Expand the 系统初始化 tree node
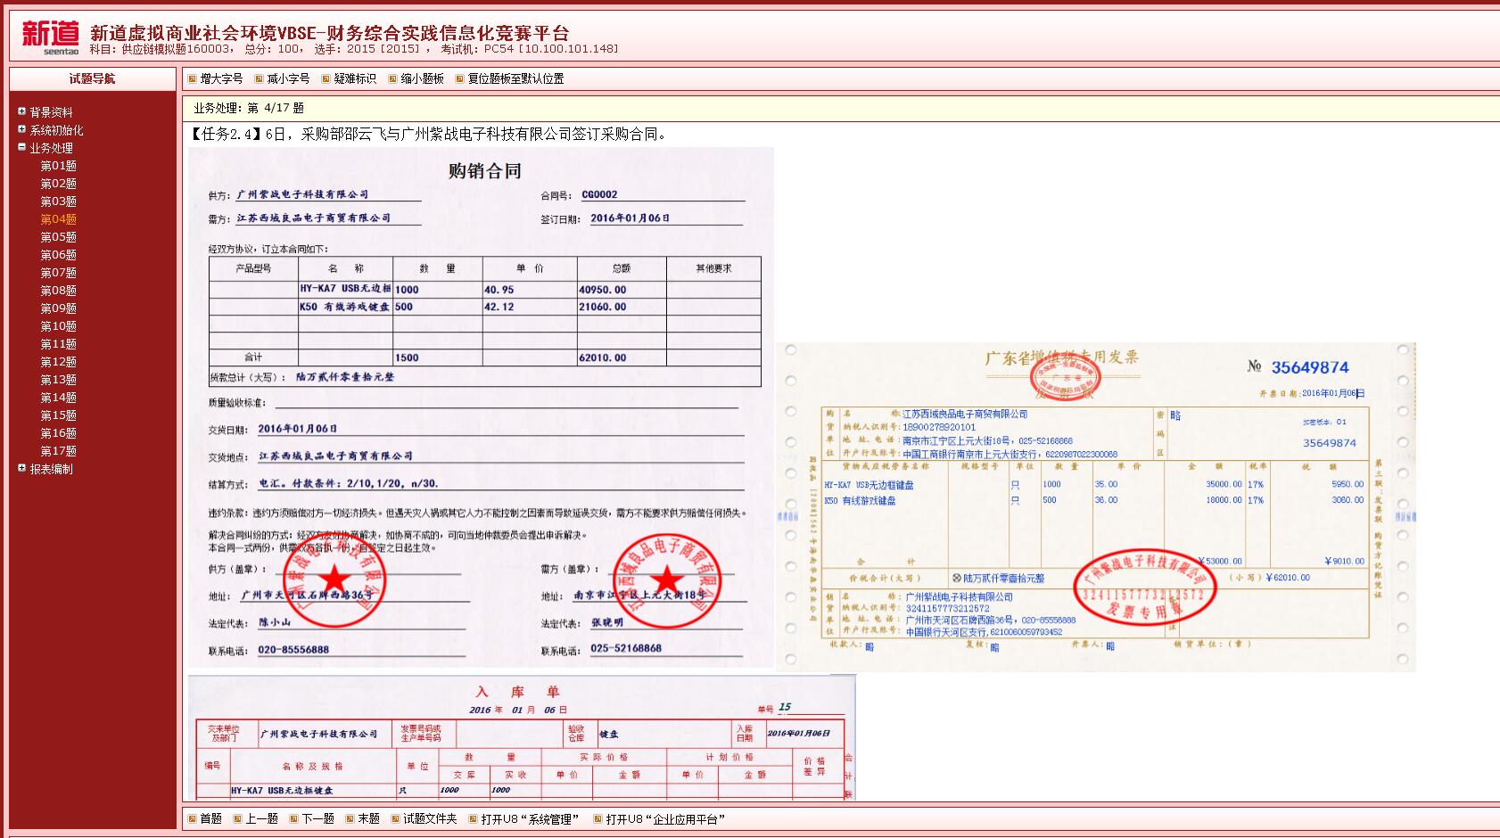The height and width of the screenshot is (838, 1500). point(21,129)
